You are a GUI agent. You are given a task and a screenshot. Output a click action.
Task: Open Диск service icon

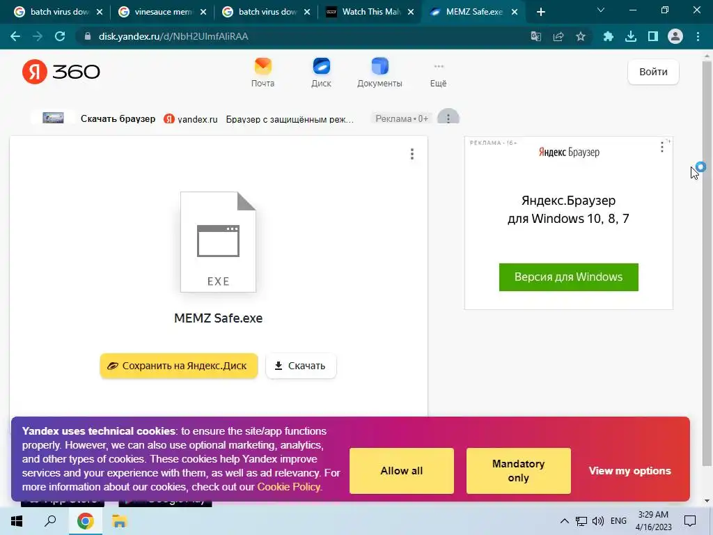click(321, 72)
